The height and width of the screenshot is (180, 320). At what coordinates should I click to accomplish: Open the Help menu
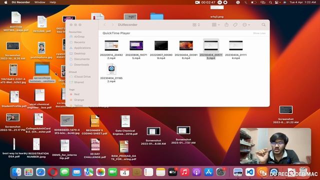tap(52, 2)
